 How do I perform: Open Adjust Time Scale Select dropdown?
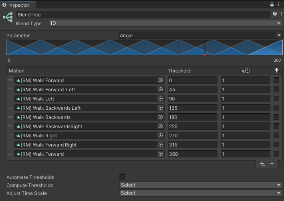tap(201, 193)
